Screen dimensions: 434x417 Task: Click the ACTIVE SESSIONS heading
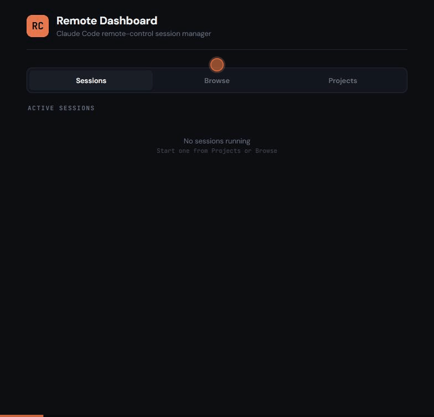(x=61, y=108)
